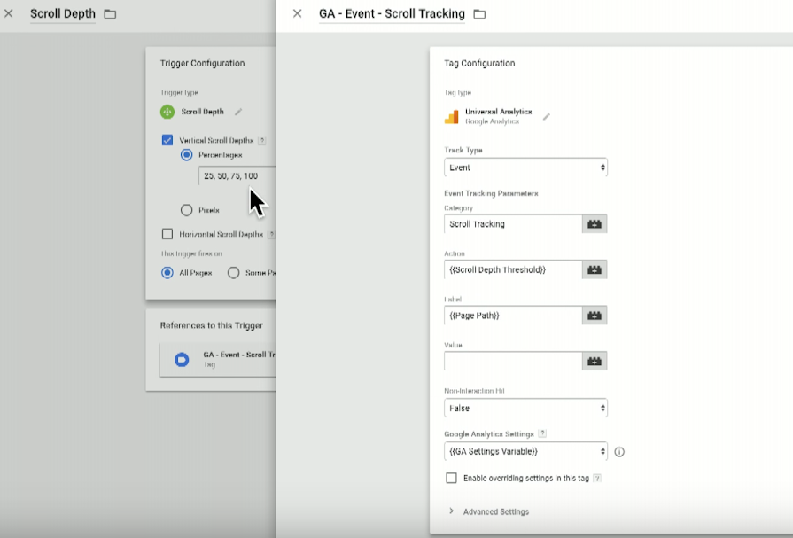Image resolution: width=793 pixels, height=538 pixels.
Task: Open the Track Type dropdown showing Event
Action: pyautogui.click(x=525, y=168)
